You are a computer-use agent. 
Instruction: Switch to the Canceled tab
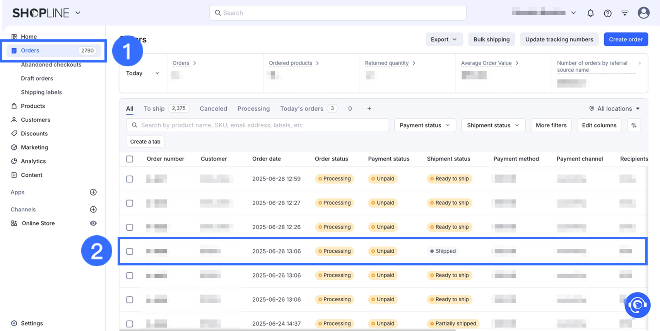click(213, 108)
